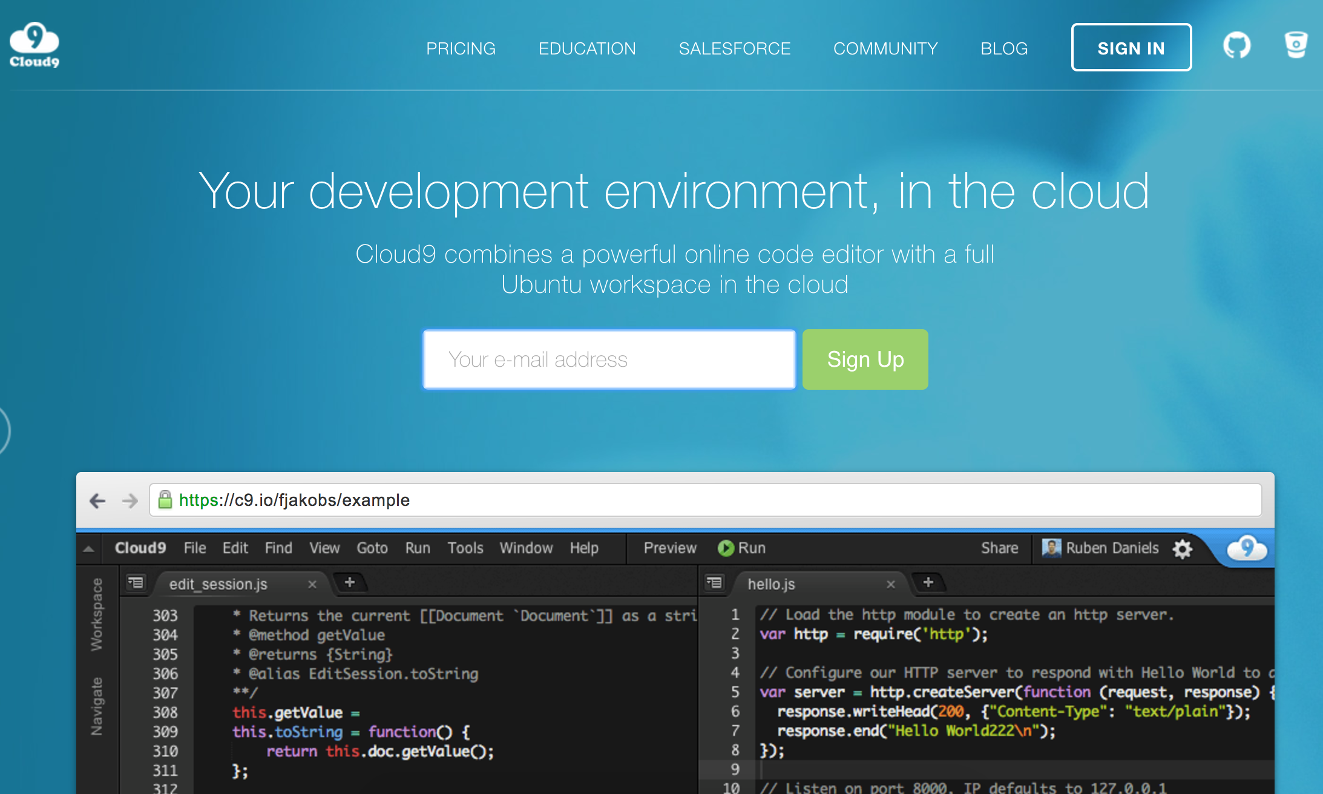This screenshot has width=1323, height=794.
Task: Click the "var http = require('http');" line
Action: click(874, 634)
